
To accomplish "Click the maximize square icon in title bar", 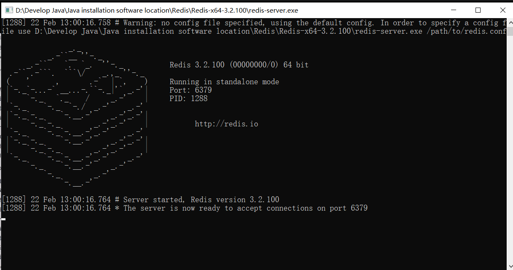I will click(x=478, y=10).
